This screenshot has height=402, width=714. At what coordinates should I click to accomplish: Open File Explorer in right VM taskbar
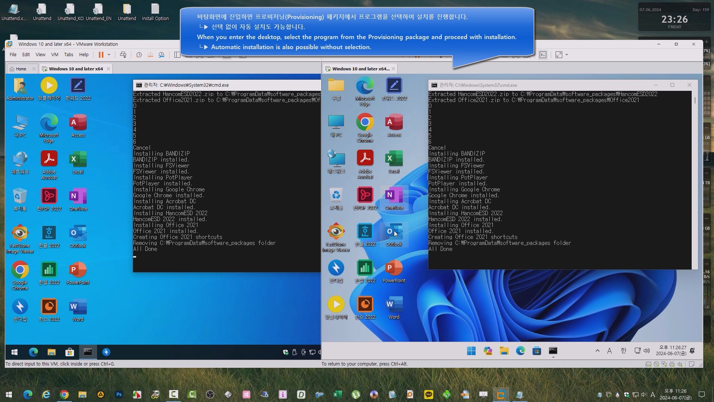click(504, 351)
